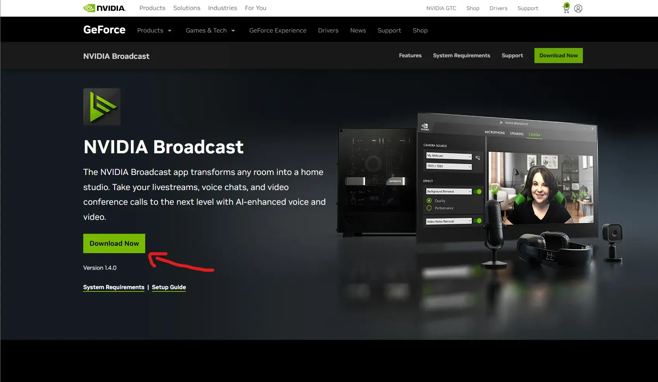Open the System Requirements link below the version
This screenshot has height=382, width=658.
pos(113,287)
